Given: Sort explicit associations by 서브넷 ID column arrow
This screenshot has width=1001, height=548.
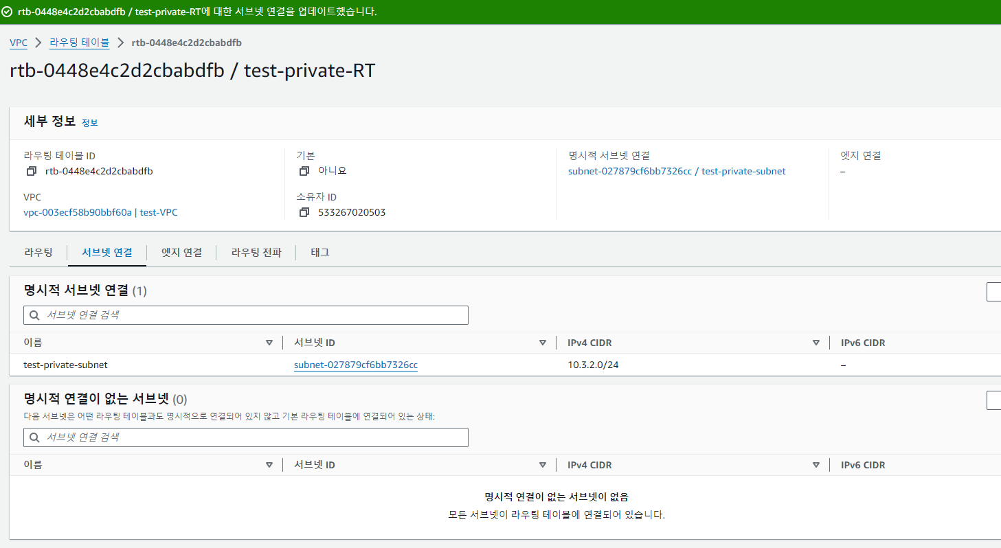Looking at the screenshot, I should point(543,343).
